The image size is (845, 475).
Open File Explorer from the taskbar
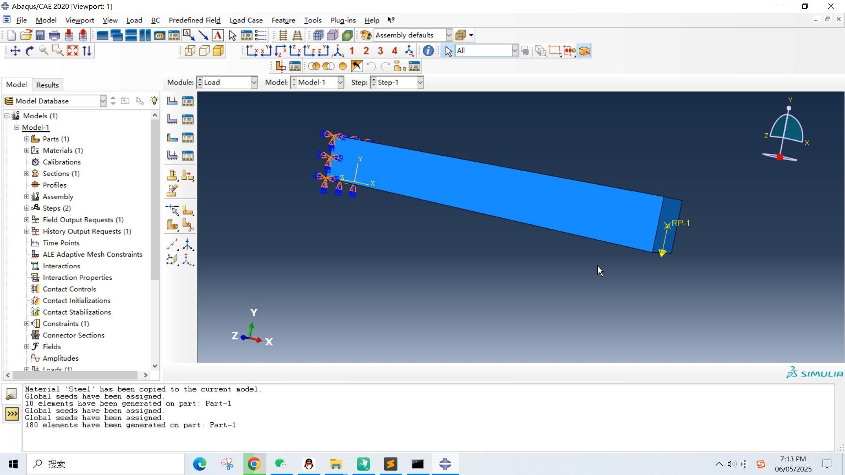(336, 464)
